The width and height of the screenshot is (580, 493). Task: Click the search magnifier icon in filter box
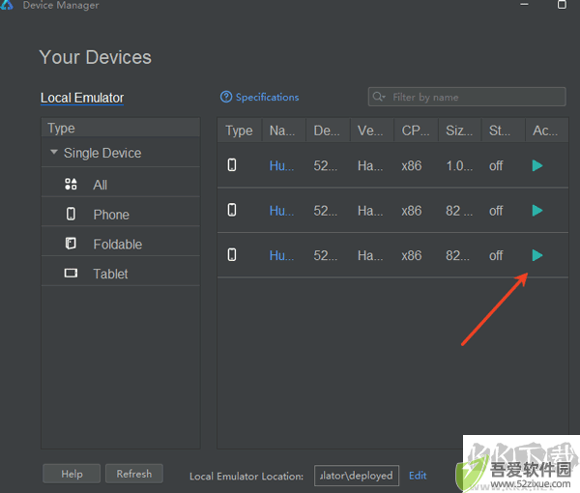click(379, 97)
